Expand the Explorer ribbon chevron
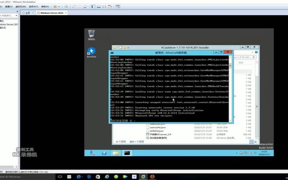Image resolution: width=288 pixels, height=180 pixels. click(x=252, y=52)
